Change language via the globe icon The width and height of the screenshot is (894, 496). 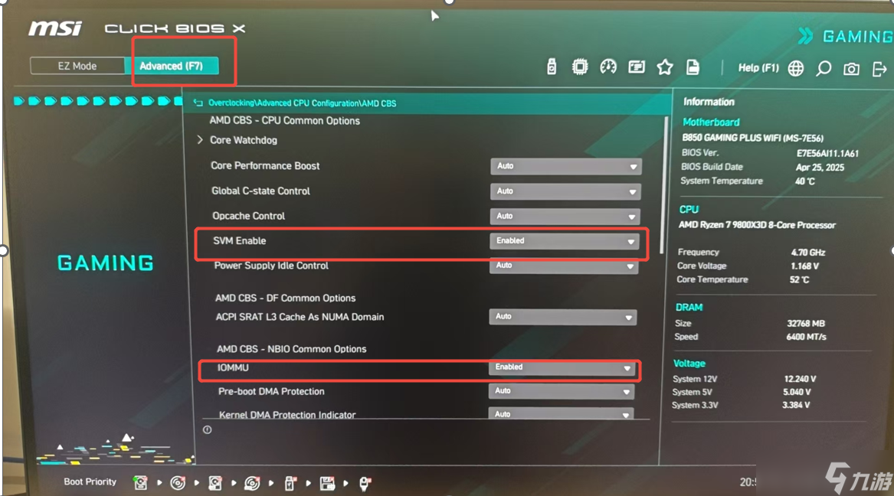pos(796,68)
